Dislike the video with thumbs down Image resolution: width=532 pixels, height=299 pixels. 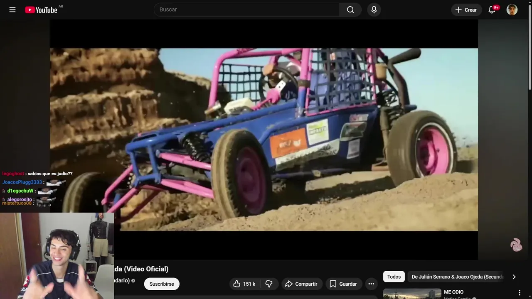coord(269,284)
